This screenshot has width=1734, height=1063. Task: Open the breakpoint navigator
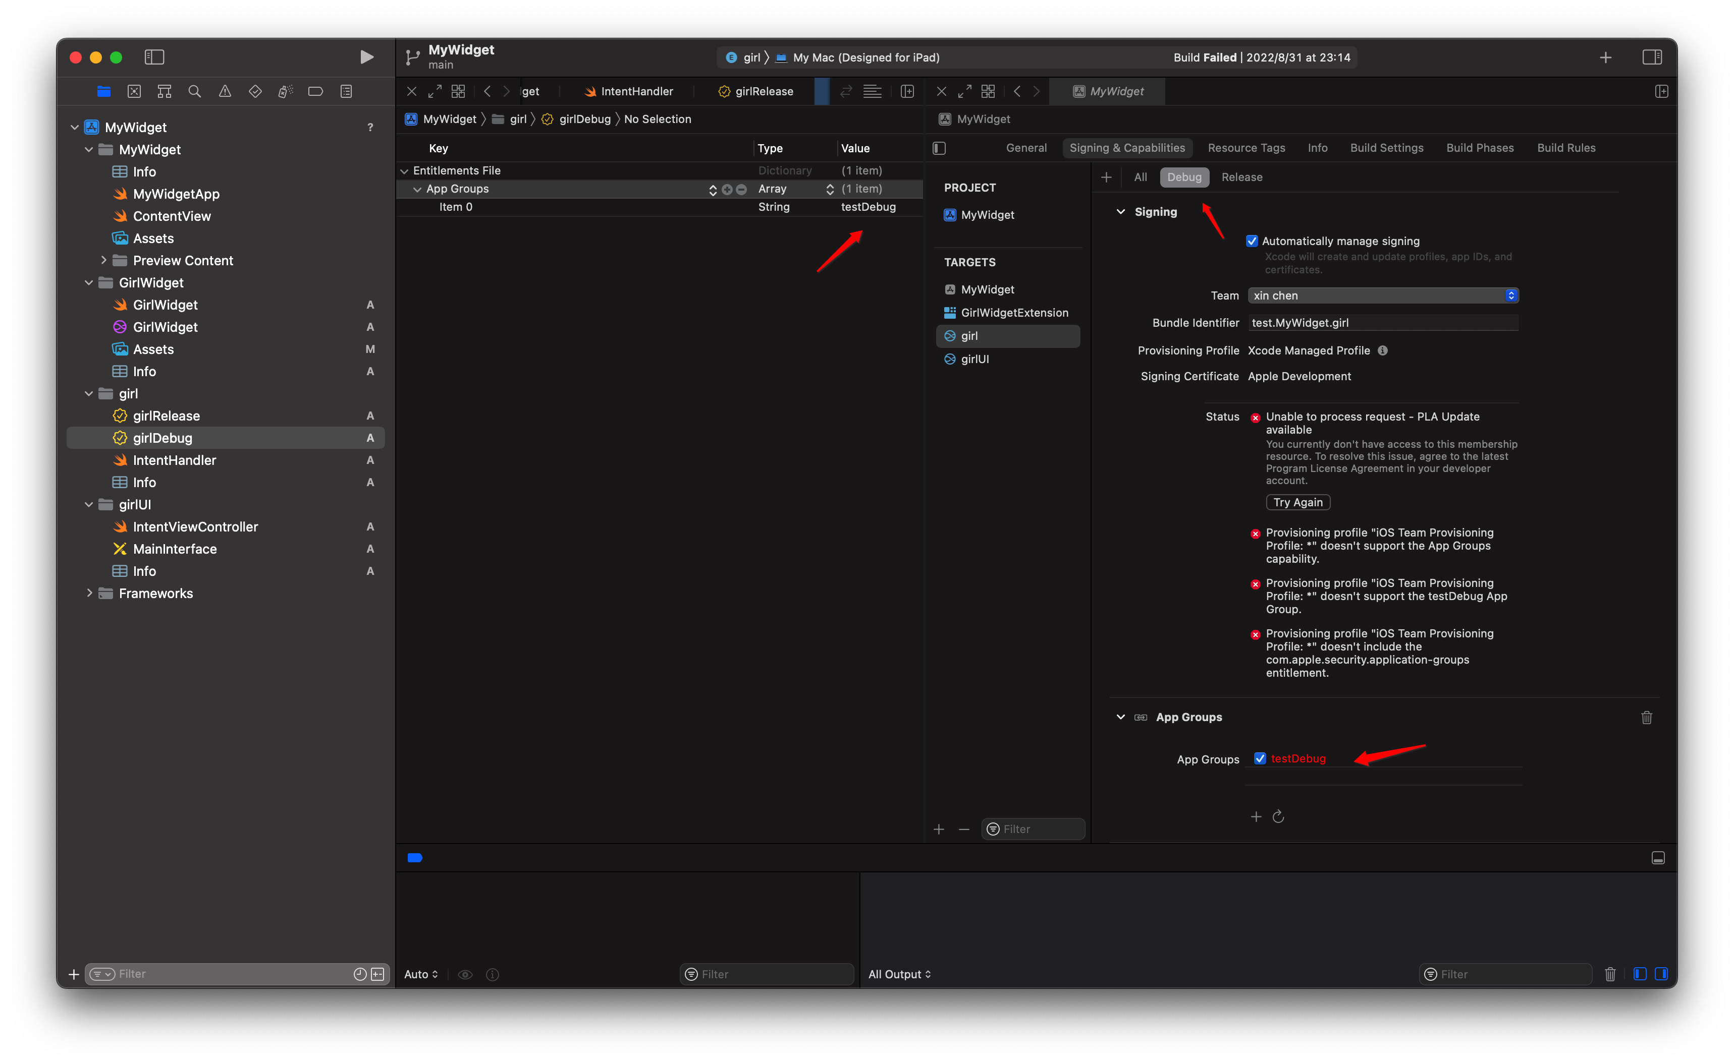315,91
